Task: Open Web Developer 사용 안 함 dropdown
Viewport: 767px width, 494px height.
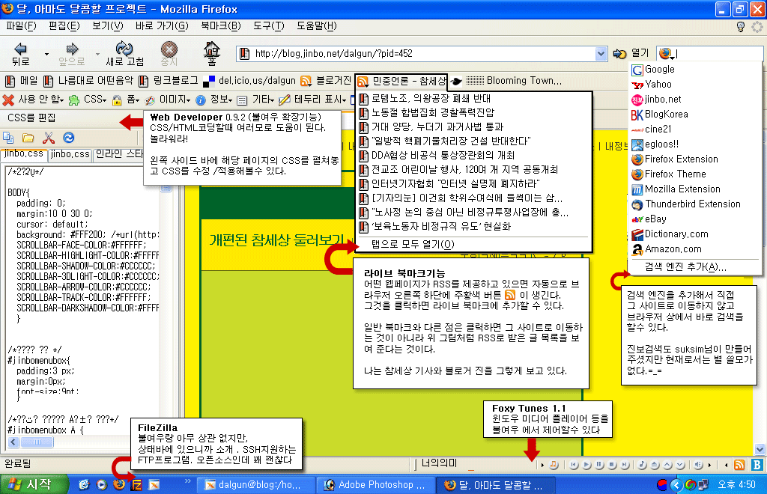Action: click(x=33, y=100)
